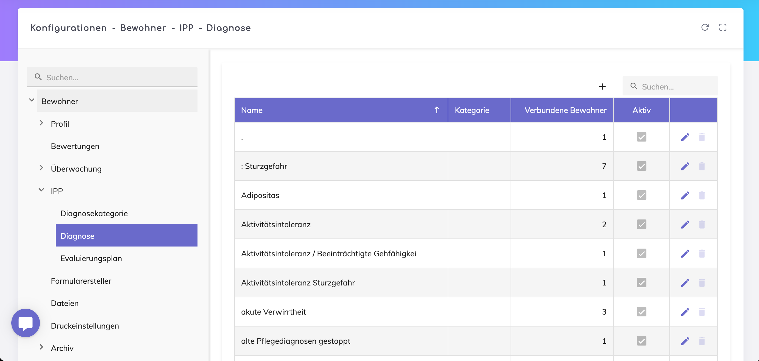Toggle Aktiv for alte Pflegediagnosen gestoppt
The height and width of the screenshot is (361, 759).
(641, 341)
